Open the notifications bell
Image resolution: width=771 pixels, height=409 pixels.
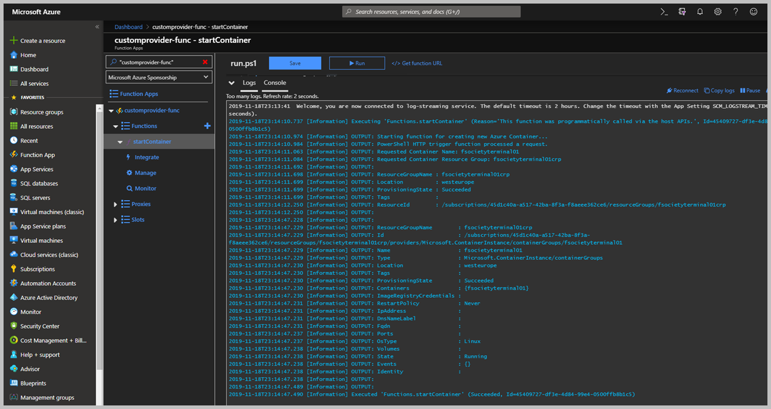(x=700, y=11)
